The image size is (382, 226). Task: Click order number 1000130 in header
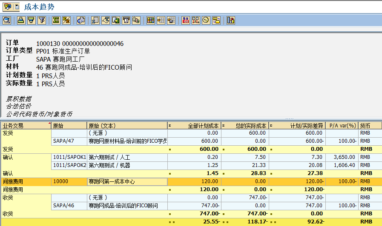(x=48, y=44)
